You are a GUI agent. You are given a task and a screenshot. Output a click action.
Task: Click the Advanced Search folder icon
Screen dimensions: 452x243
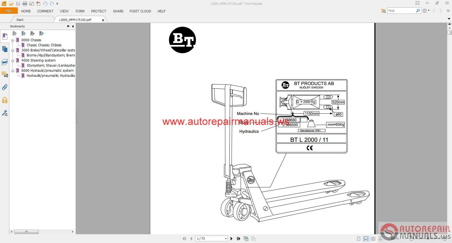point(383,11)
